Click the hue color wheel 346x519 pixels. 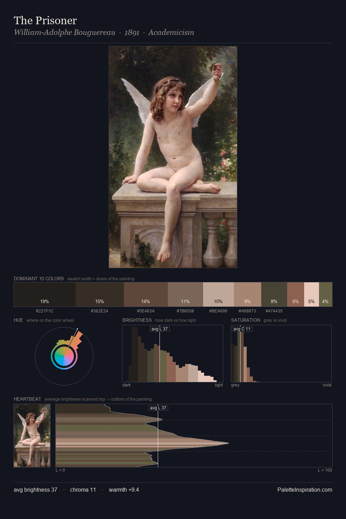click(x=64, y=356)
